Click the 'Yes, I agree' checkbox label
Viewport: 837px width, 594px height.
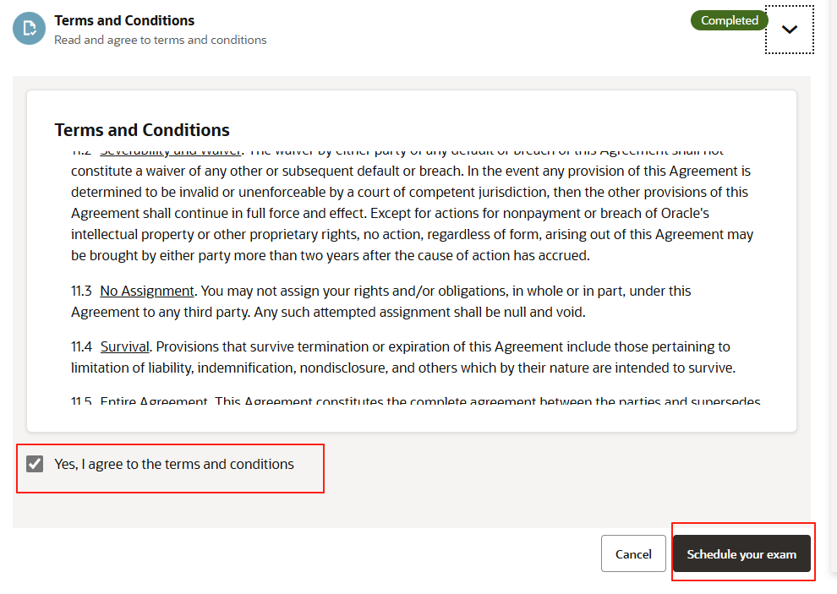pyautogui.click(x=174, y=464)
